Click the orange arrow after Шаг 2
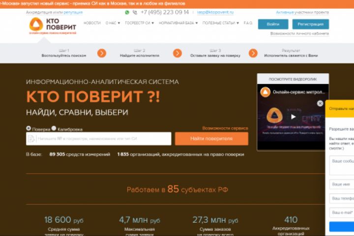 pyautogui.click(x=177, y=53)
